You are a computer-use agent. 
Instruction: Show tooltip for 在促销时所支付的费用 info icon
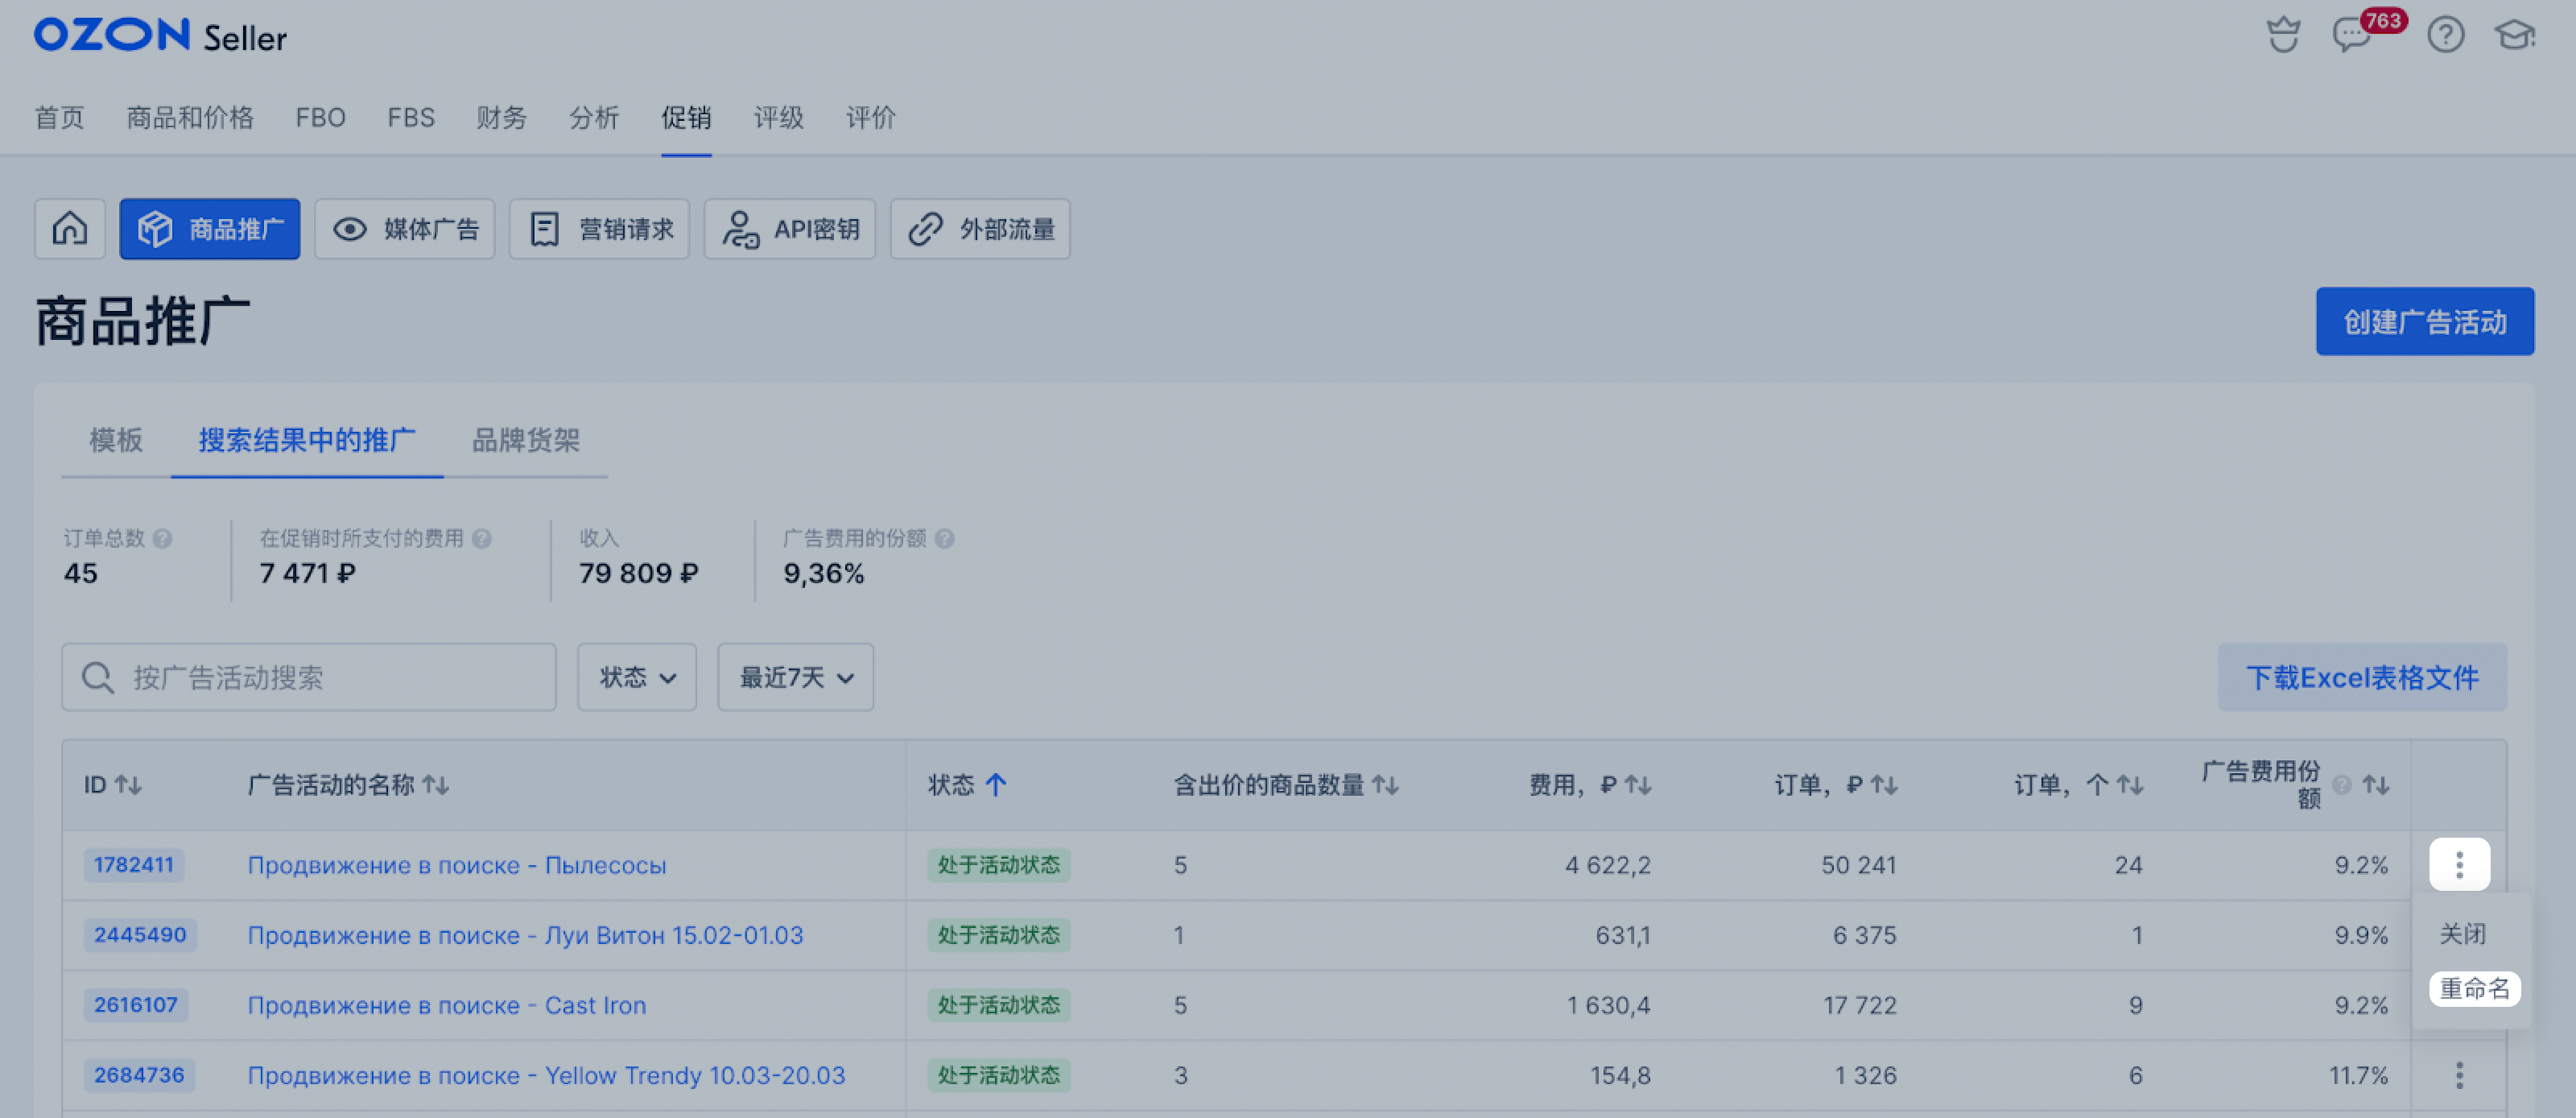[x=482, y=539]
